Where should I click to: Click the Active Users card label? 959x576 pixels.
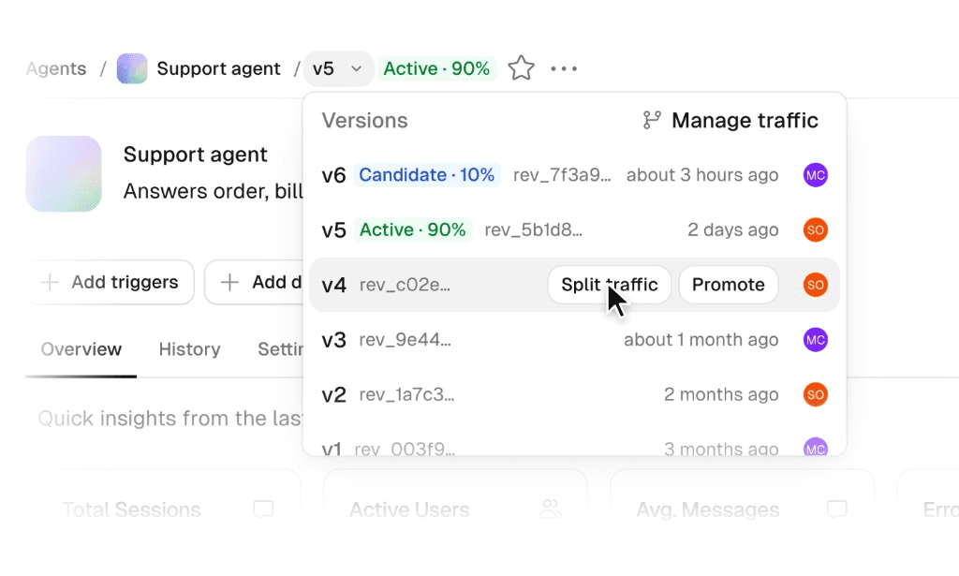(x=409, y=510)
